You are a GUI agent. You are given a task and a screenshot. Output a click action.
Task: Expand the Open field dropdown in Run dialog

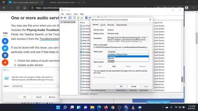pyautogui.click(x=57, y=86)
